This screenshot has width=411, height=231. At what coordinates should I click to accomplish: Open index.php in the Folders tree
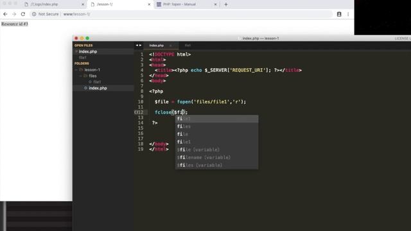[98, 89]
